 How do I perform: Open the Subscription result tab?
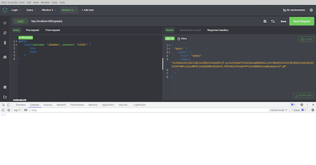pyautogui.click(x=190, y=30)
